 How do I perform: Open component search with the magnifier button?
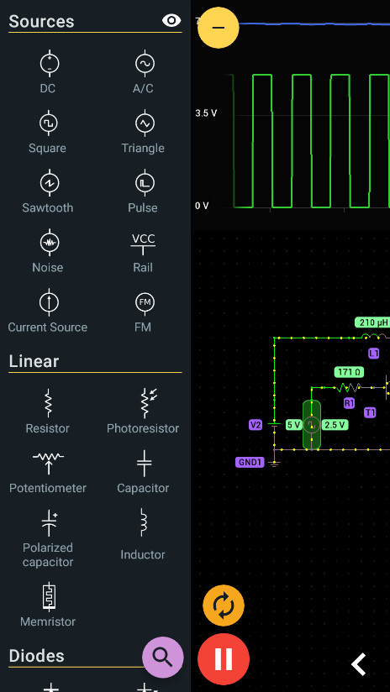click(x=162, y=657)
